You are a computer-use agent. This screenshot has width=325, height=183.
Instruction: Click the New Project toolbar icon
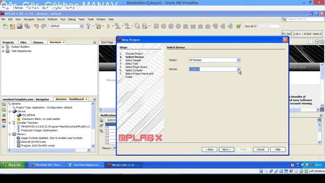12,26
